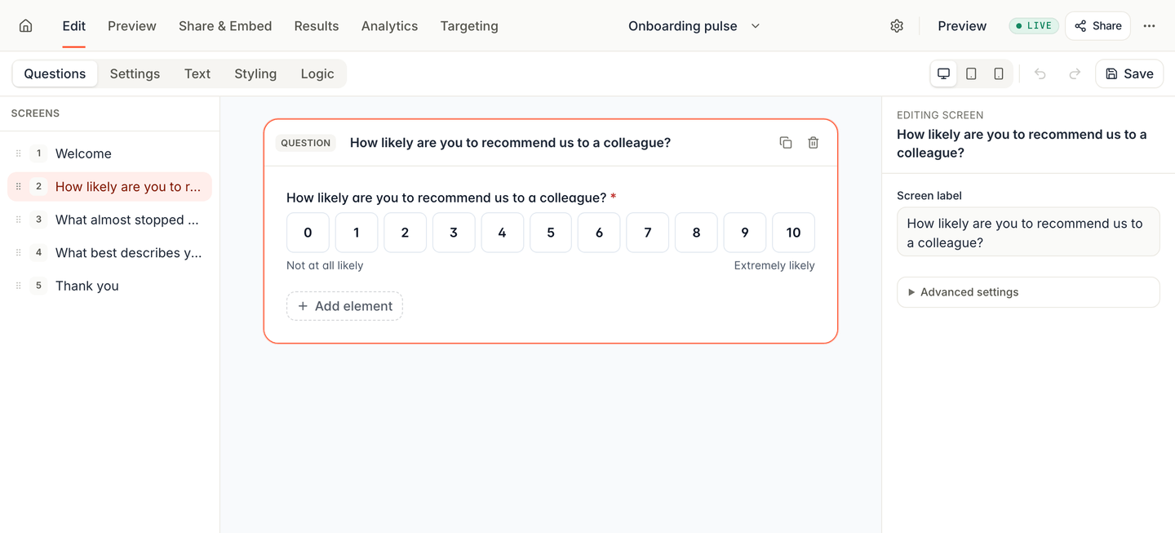Select the Questions sub-tab

[x=55, y=73]
